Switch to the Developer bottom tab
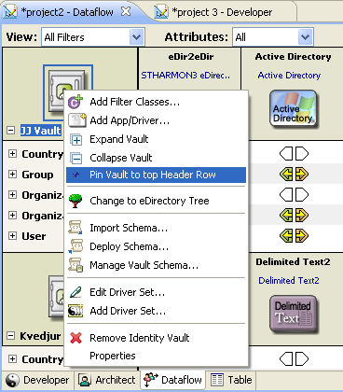343x392 pixels. tap(37, 380)
